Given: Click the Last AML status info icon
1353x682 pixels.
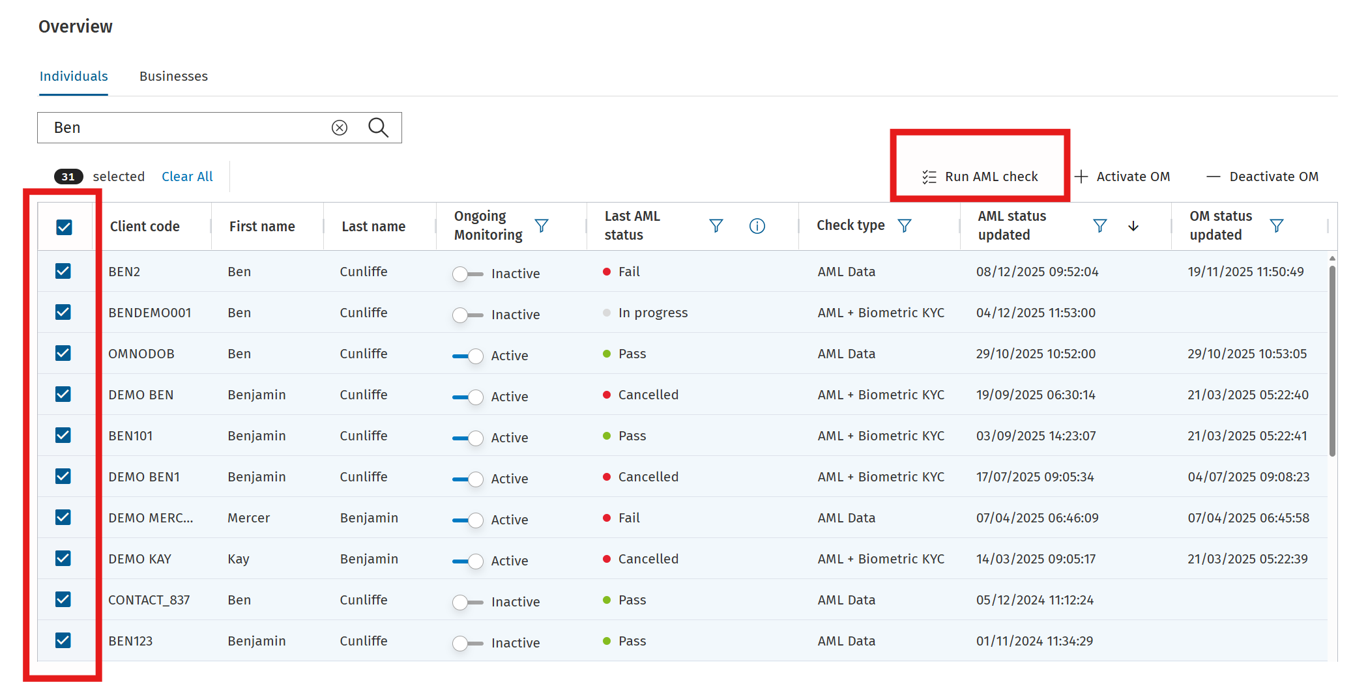Looking at the screenshot, I should [757, 226].
